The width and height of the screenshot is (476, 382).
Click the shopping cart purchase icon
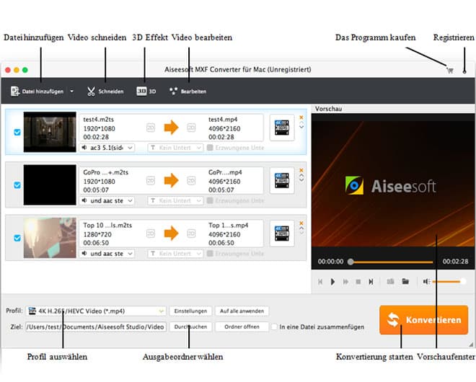click(450, 71)
